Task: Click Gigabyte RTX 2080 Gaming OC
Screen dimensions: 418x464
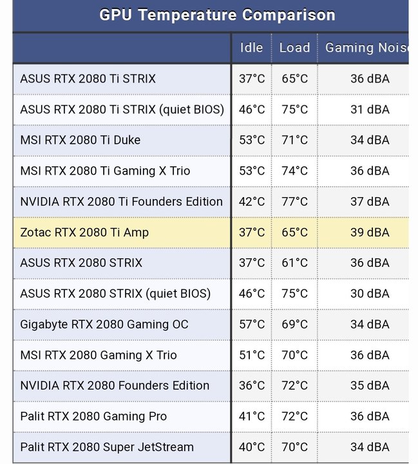Action: (x=104, y=324)
